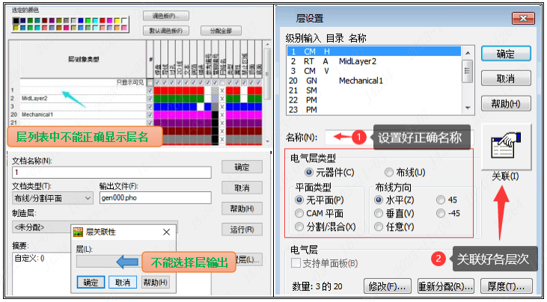Click scroll-up arrow of 层设置 layer list
Image resolution: width=547 pixels, height=302 pixels.
(467, 52)
